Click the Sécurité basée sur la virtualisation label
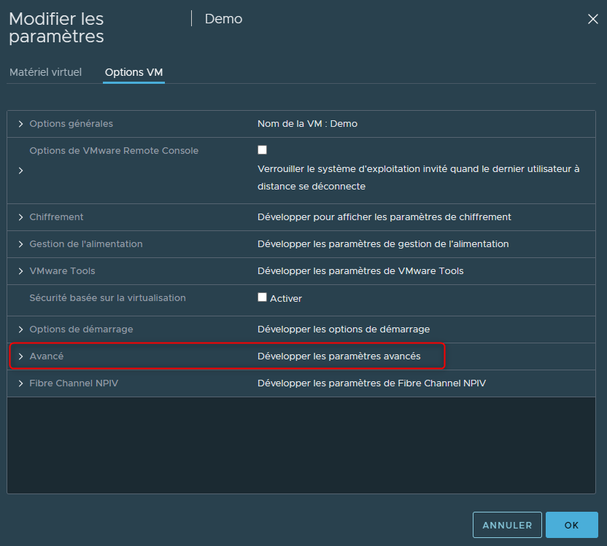Screen dimensions: 607x546 click(108, 298)
